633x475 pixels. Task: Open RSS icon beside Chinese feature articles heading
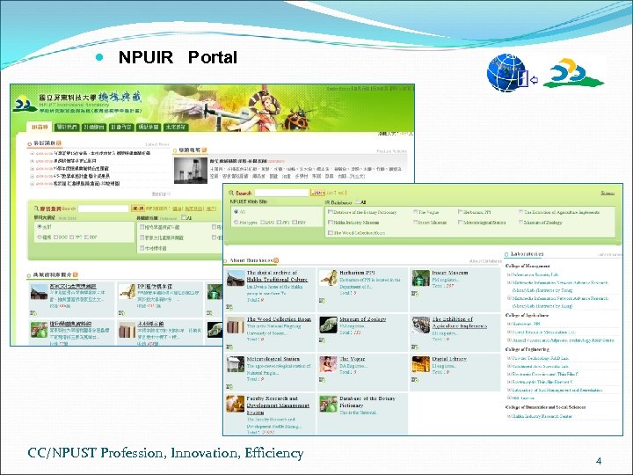pyautogui.click(x=204, y=150)
